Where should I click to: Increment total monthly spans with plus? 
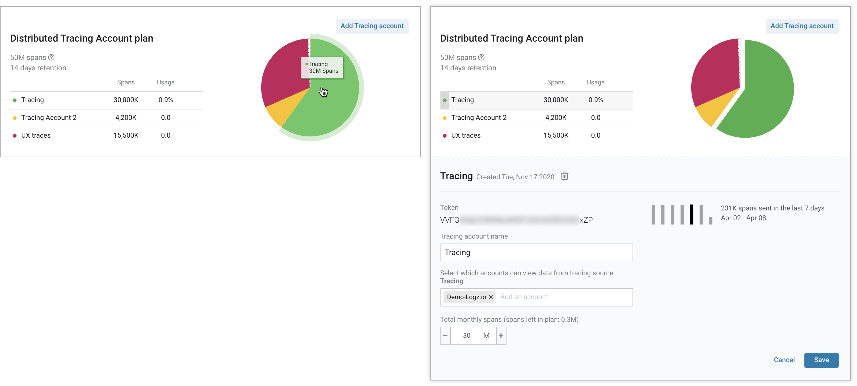pos(501,336)
